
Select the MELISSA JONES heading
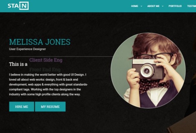[x=40, y=42]
